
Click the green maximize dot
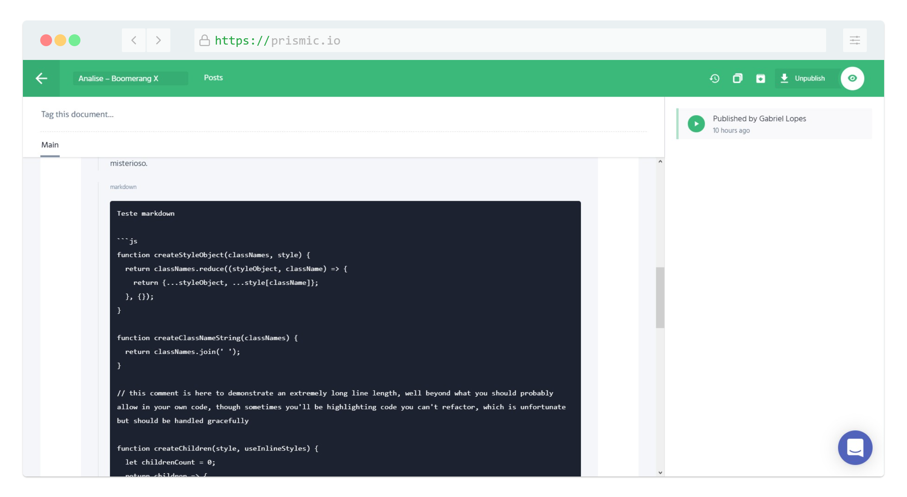pos(75,40)
